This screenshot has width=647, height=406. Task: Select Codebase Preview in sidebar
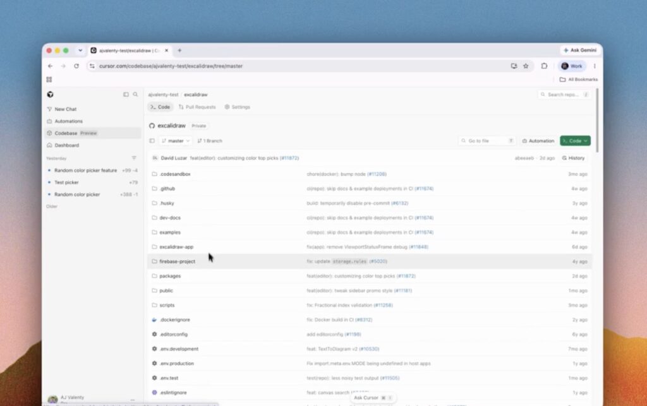(x=92, y=133)
